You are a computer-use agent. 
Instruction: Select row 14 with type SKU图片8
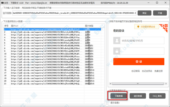52,65
